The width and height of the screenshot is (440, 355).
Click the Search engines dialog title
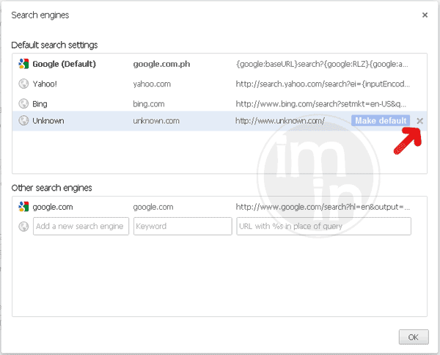point(40,15)
